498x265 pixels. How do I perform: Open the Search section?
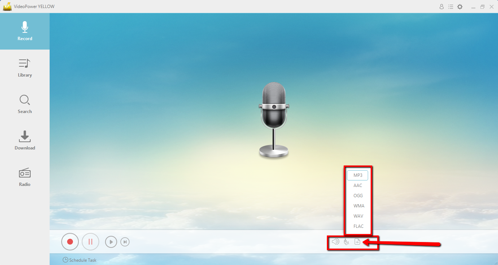point(24,104)
